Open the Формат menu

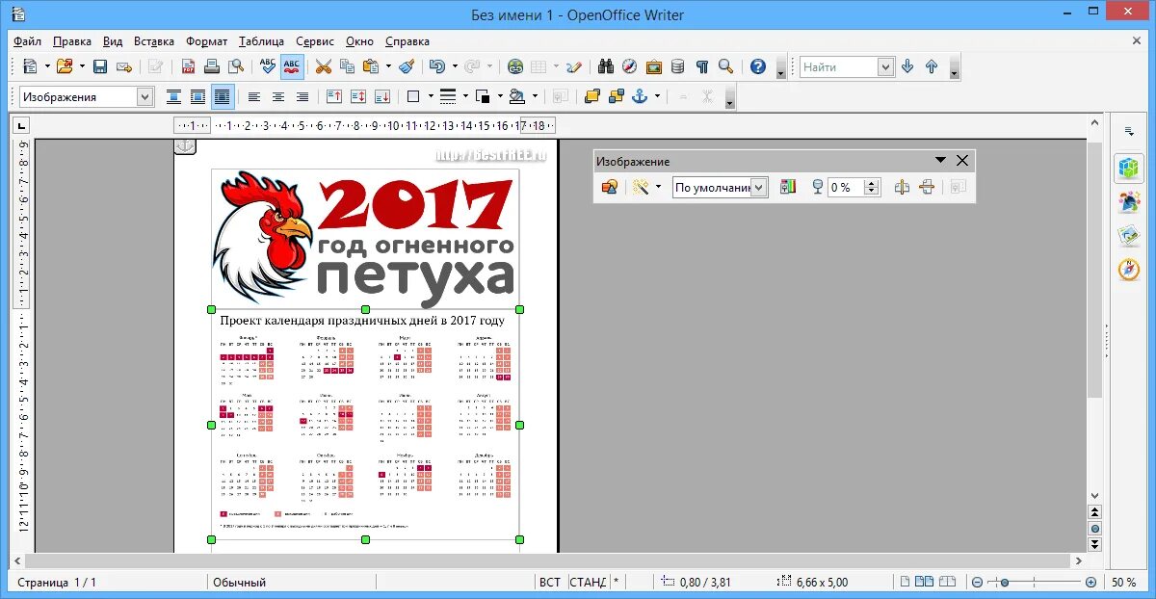tap(207, 41)
